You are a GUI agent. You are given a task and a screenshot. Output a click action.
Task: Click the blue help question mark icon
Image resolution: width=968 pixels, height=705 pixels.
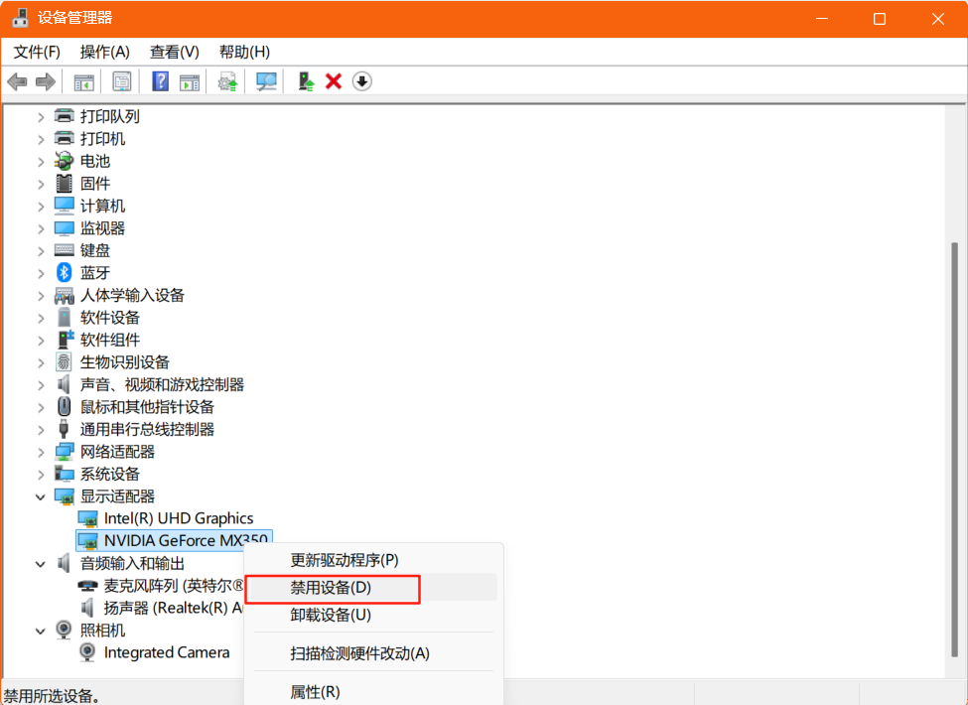tap(160, 81)
